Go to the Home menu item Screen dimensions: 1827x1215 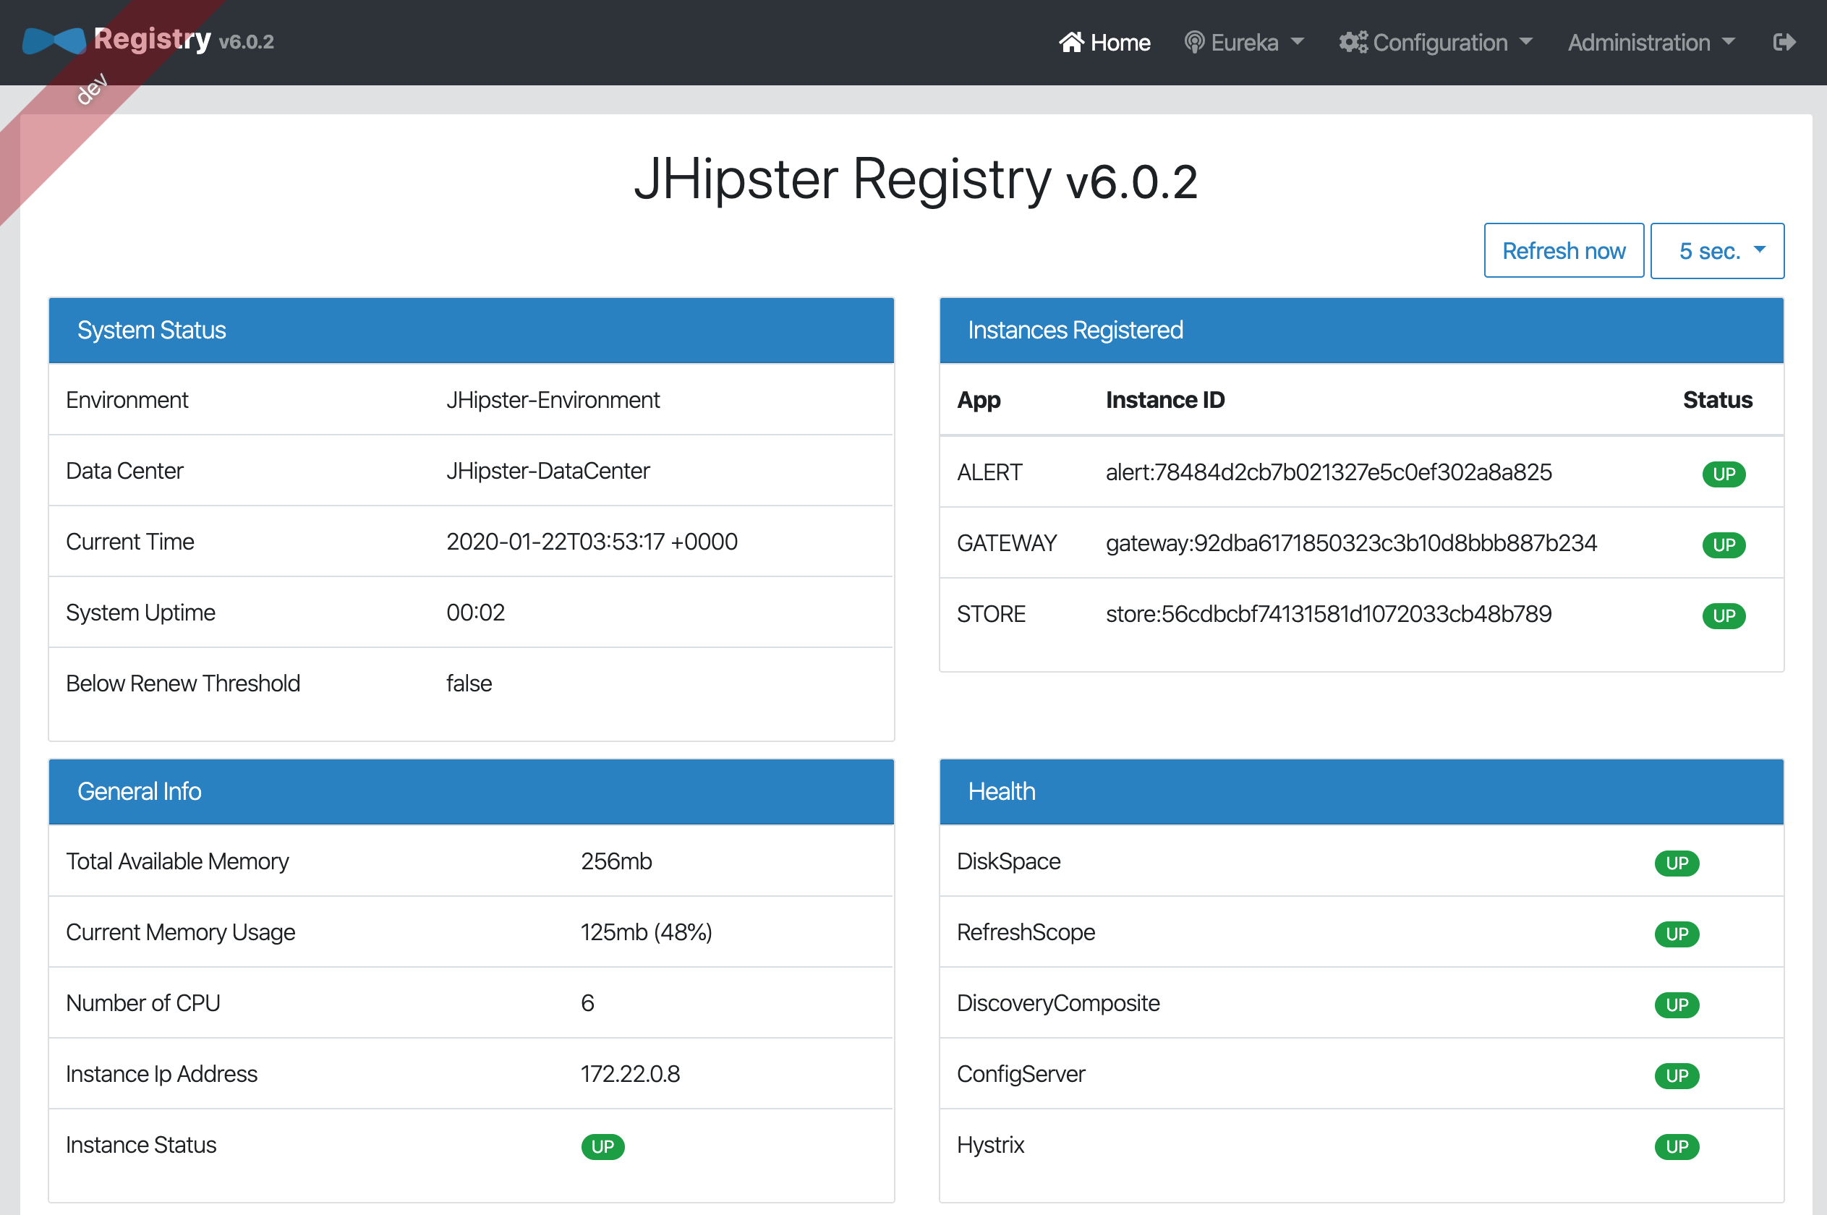tap(1120, 42)
